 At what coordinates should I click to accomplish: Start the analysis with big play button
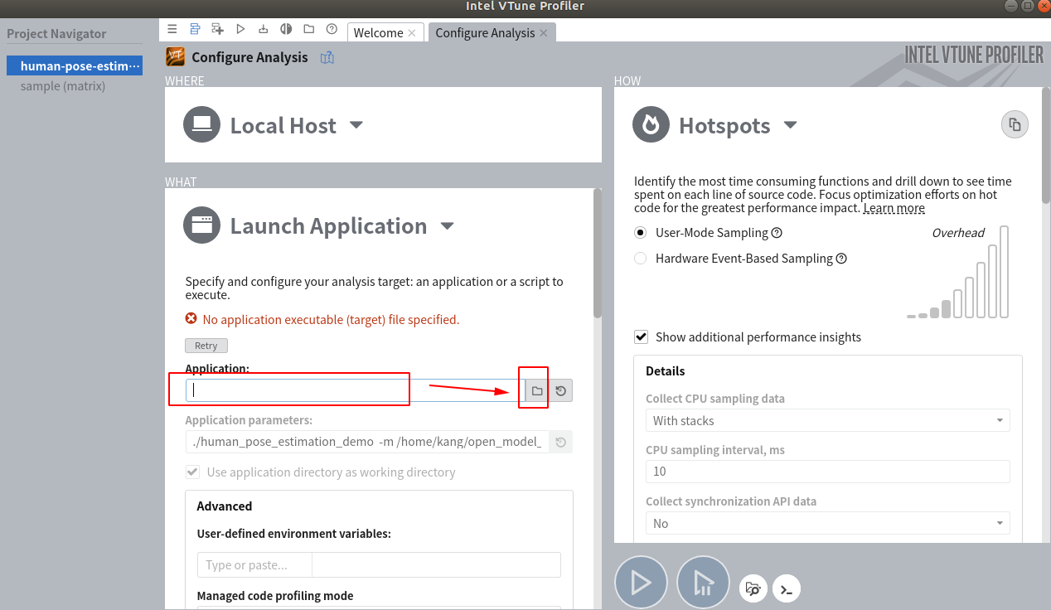(x=641, y=583)
